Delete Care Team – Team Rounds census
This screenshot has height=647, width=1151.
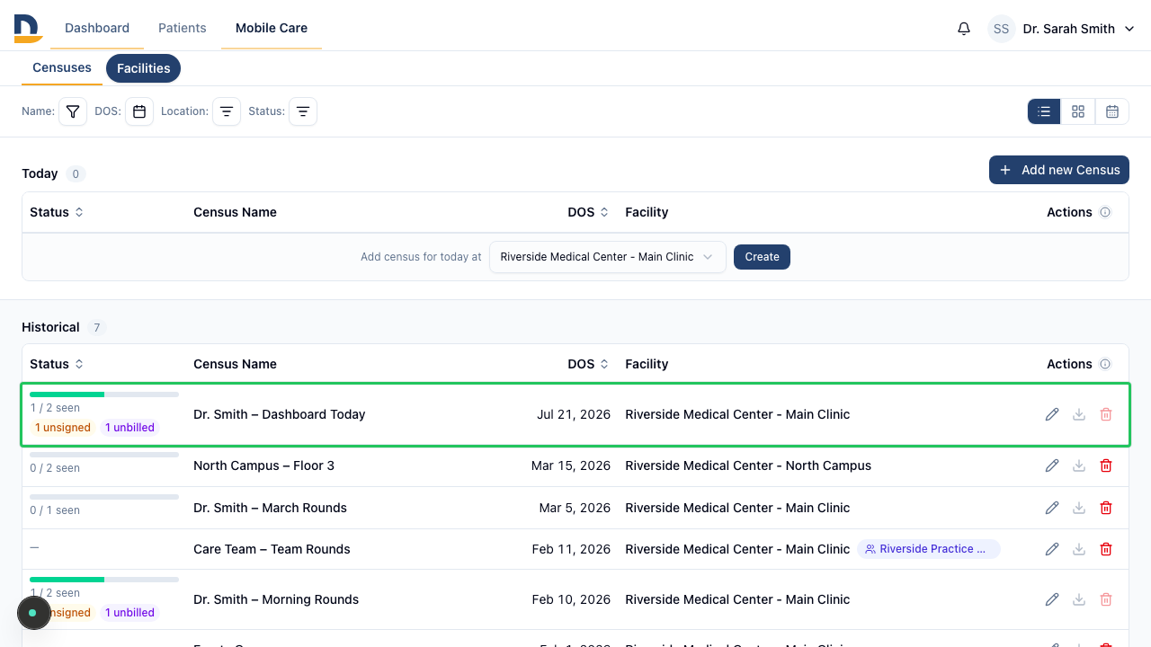1106,549
